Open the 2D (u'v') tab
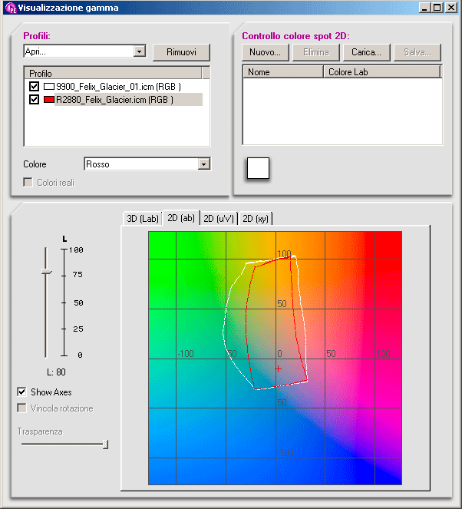Viewport: 462px width, 509px height. point(219,219)
